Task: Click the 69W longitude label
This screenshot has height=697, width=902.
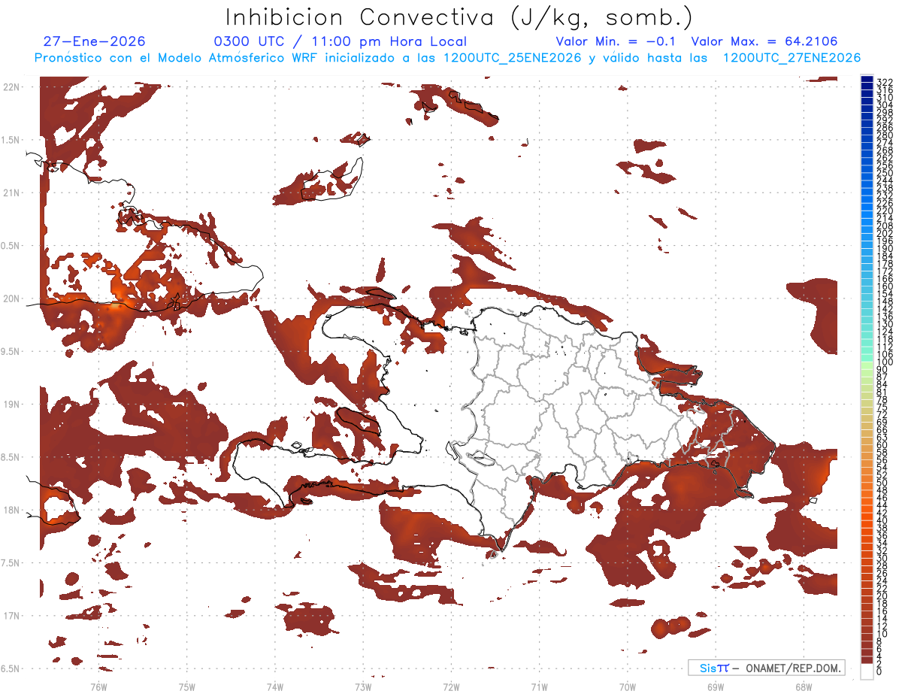Action: [x=716, y=687]
